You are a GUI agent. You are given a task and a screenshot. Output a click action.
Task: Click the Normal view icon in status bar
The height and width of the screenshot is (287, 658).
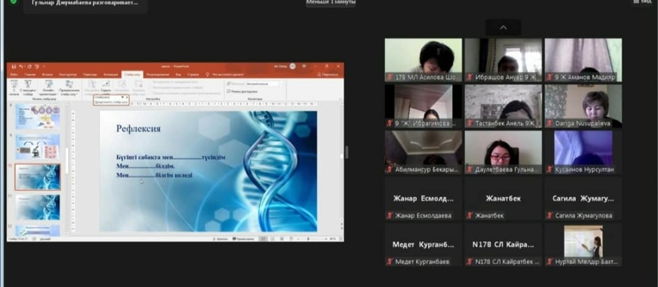pos(263,239)
